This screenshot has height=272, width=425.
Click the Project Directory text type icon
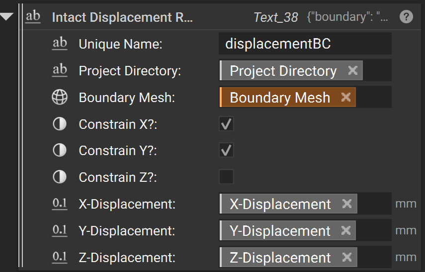[60, 70]
